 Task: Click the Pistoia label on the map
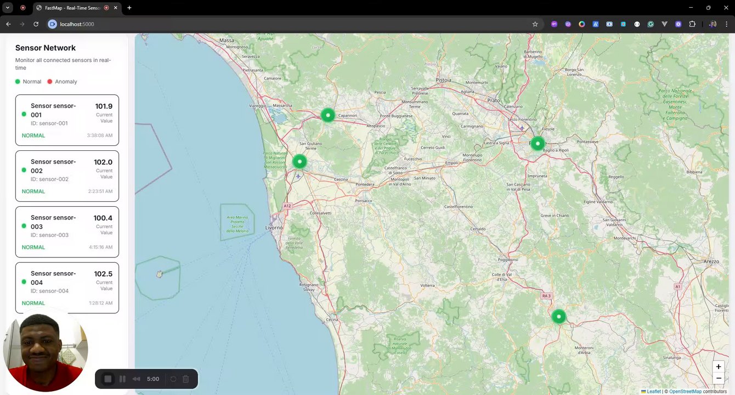click(443, 80)
